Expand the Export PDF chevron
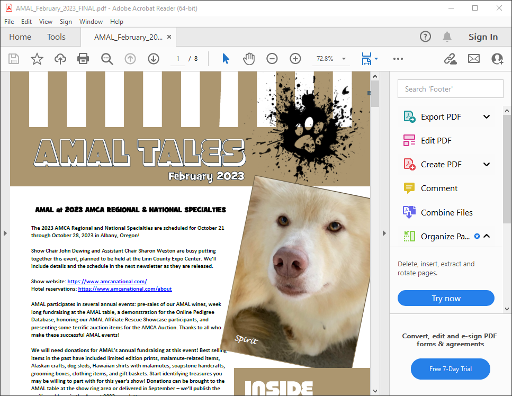This screenshot has height=396, width=512. coord(487,117)
